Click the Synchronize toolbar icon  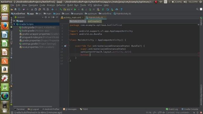point(19,9)
